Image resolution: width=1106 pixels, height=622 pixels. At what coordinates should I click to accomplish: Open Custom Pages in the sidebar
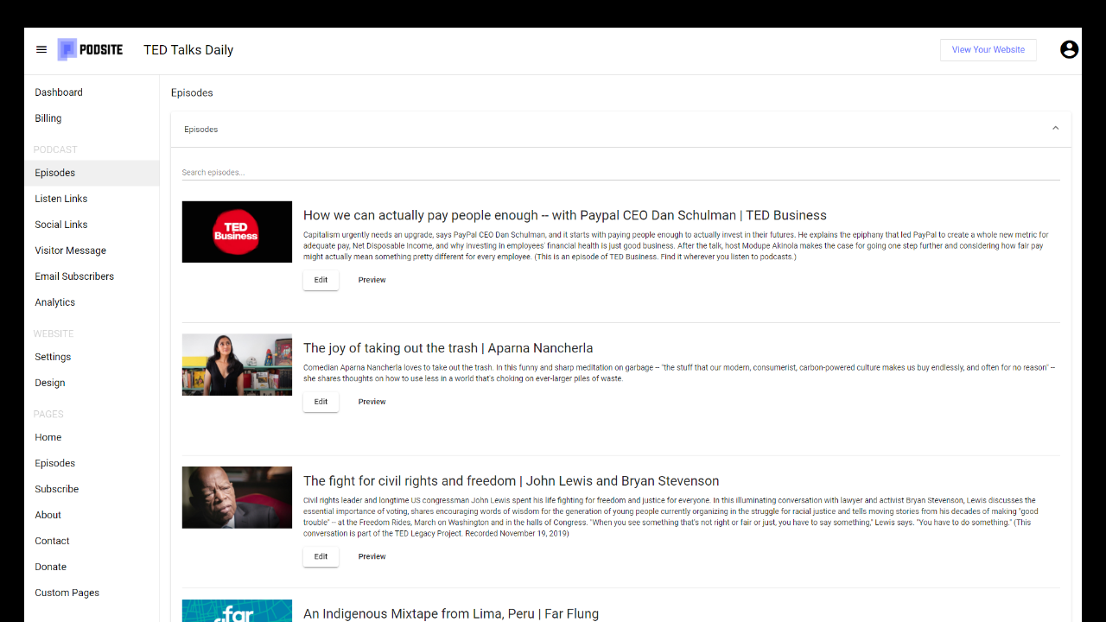pos(67,593)
